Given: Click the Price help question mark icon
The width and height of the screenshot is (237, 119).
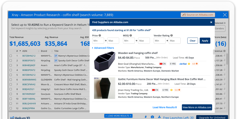Looking at the screenshot, I should pyautogui.click(x=100, y=35).
